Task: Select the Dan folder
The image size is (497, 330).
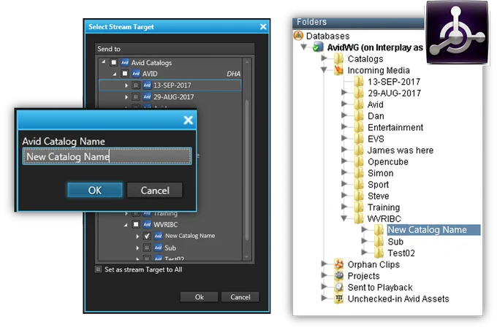Action: (x=376, y=116)
